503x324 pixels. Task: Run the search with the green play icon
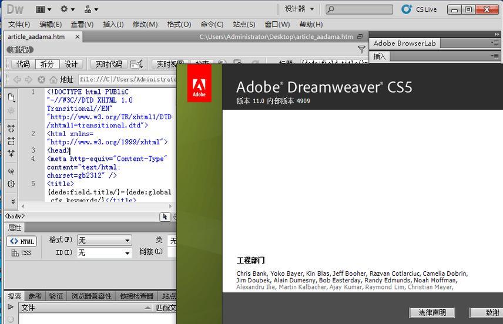(11, 307)
